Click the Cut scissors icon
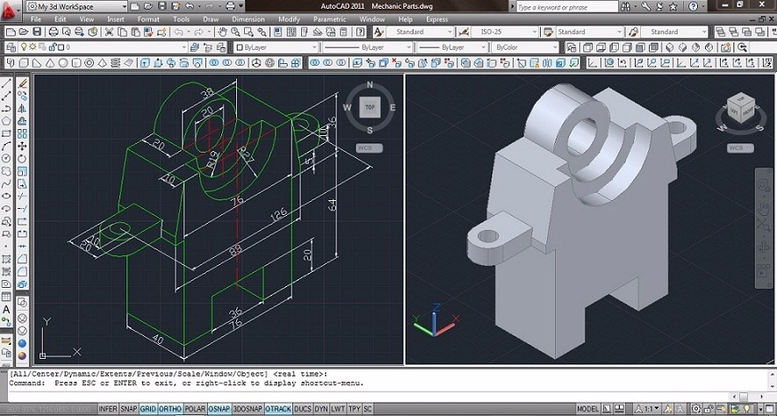The width and height of the screenshot is (777, 416). pos(110,32)
